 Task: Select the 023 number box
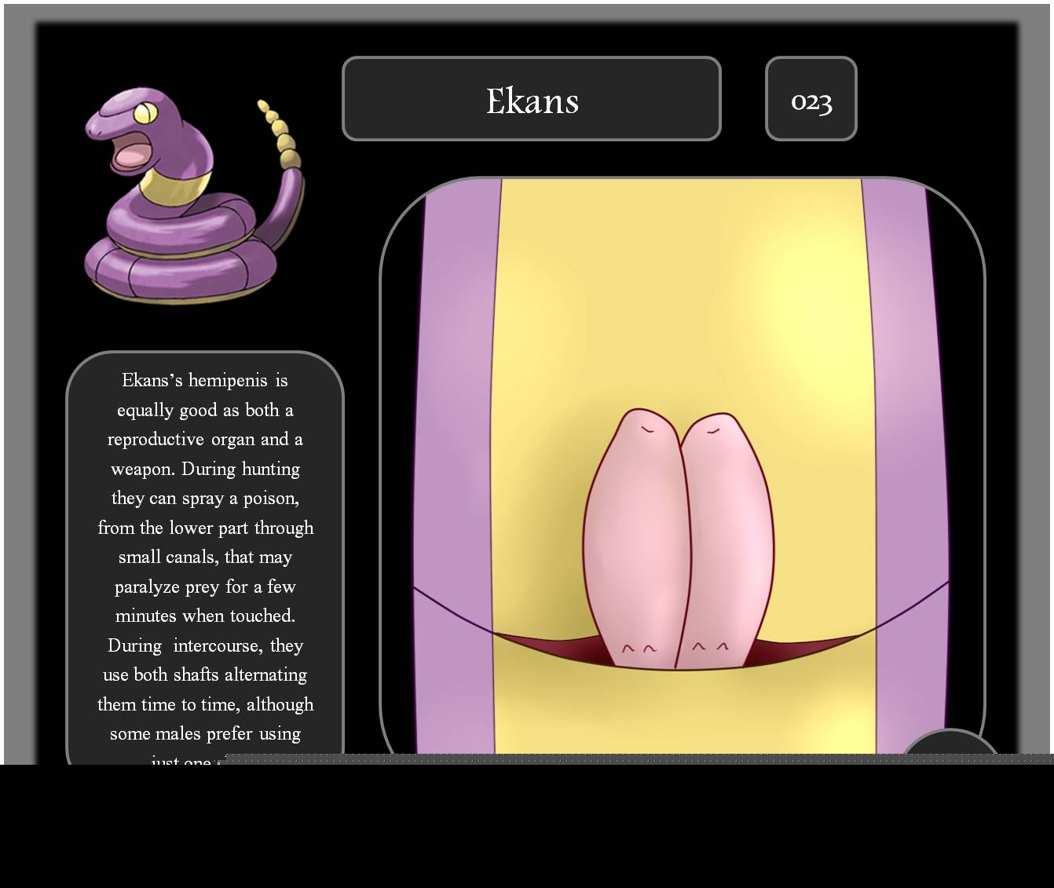(811, 99)
